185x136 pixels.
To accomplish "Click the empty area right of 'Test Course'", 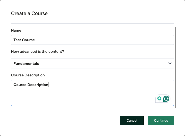I will click(110, 40).
